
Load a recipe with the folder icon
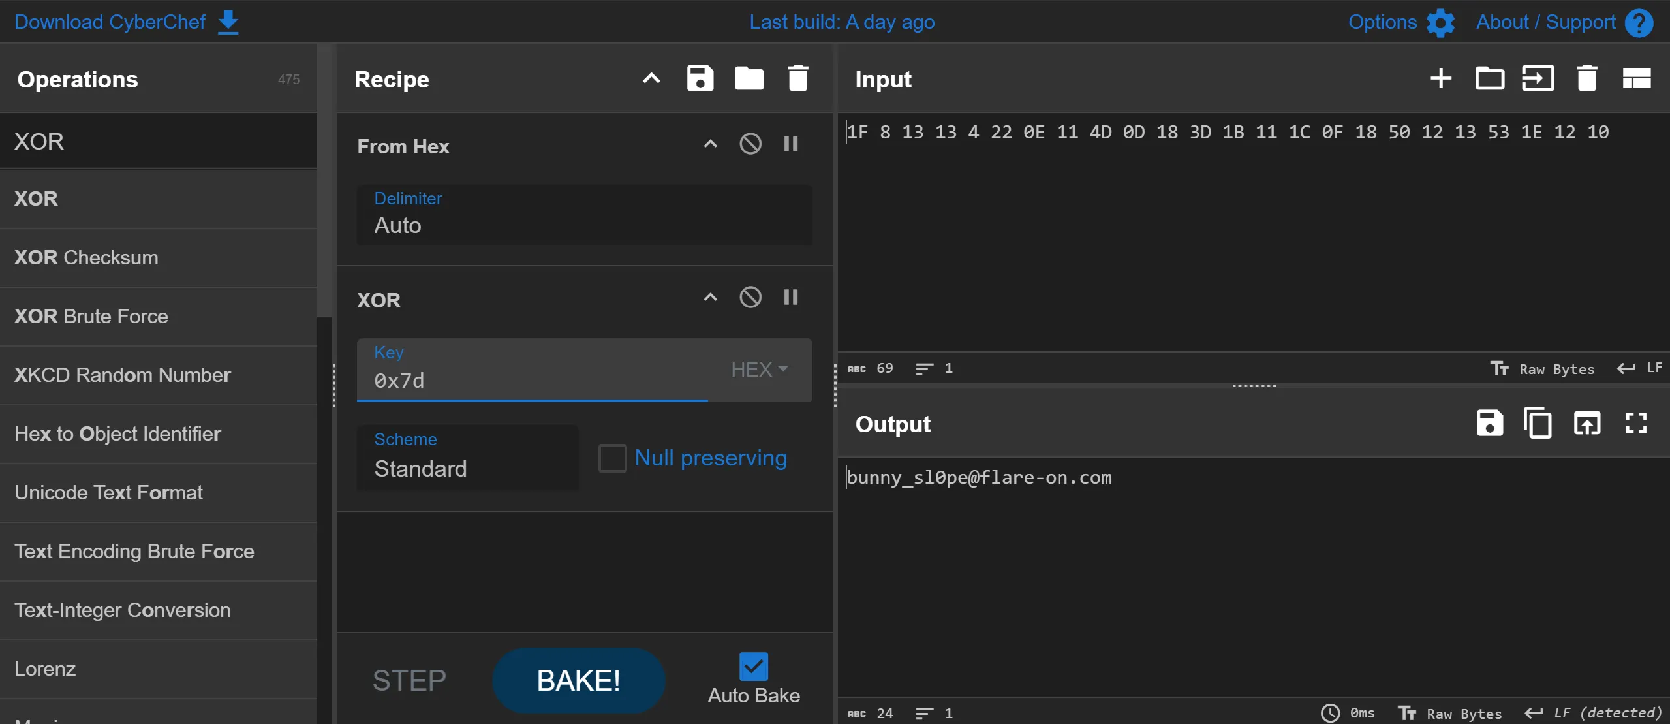749,79
